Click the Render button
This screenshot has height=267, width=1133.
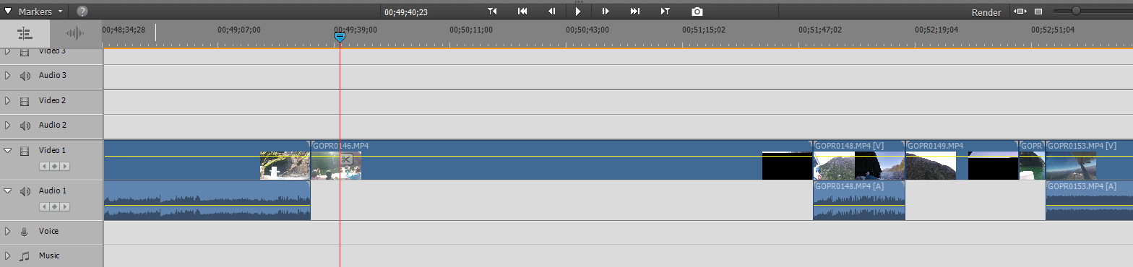click(x=986, y=12)
